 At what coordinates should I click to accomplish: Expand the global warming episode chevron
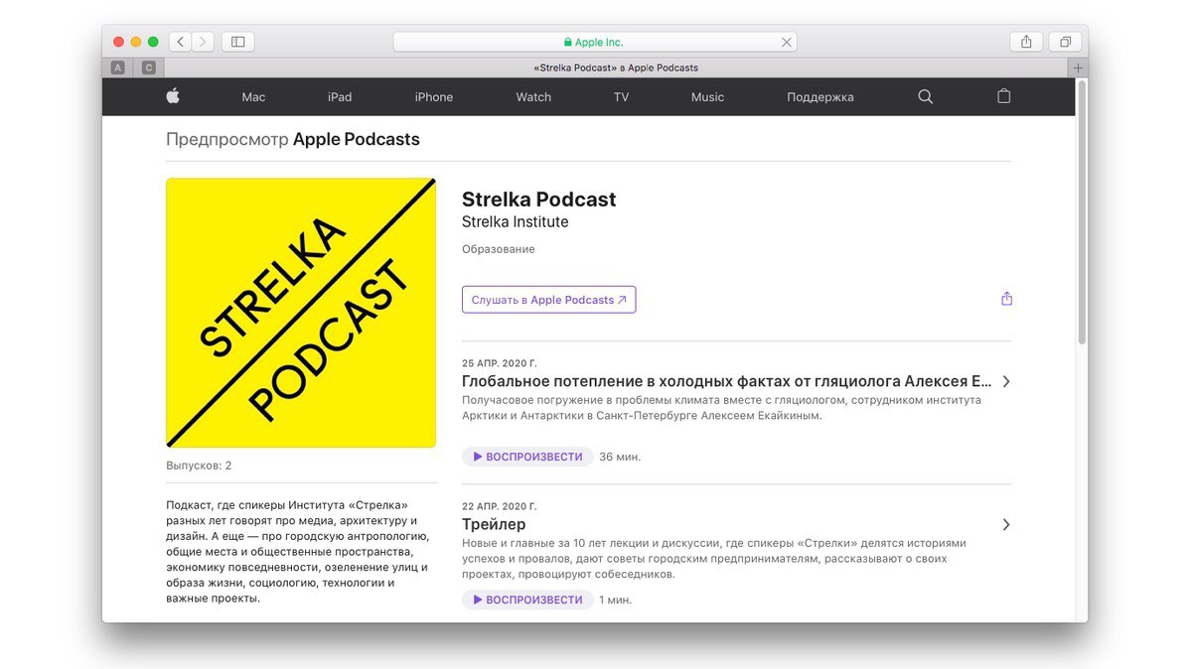click(1006, 381)
